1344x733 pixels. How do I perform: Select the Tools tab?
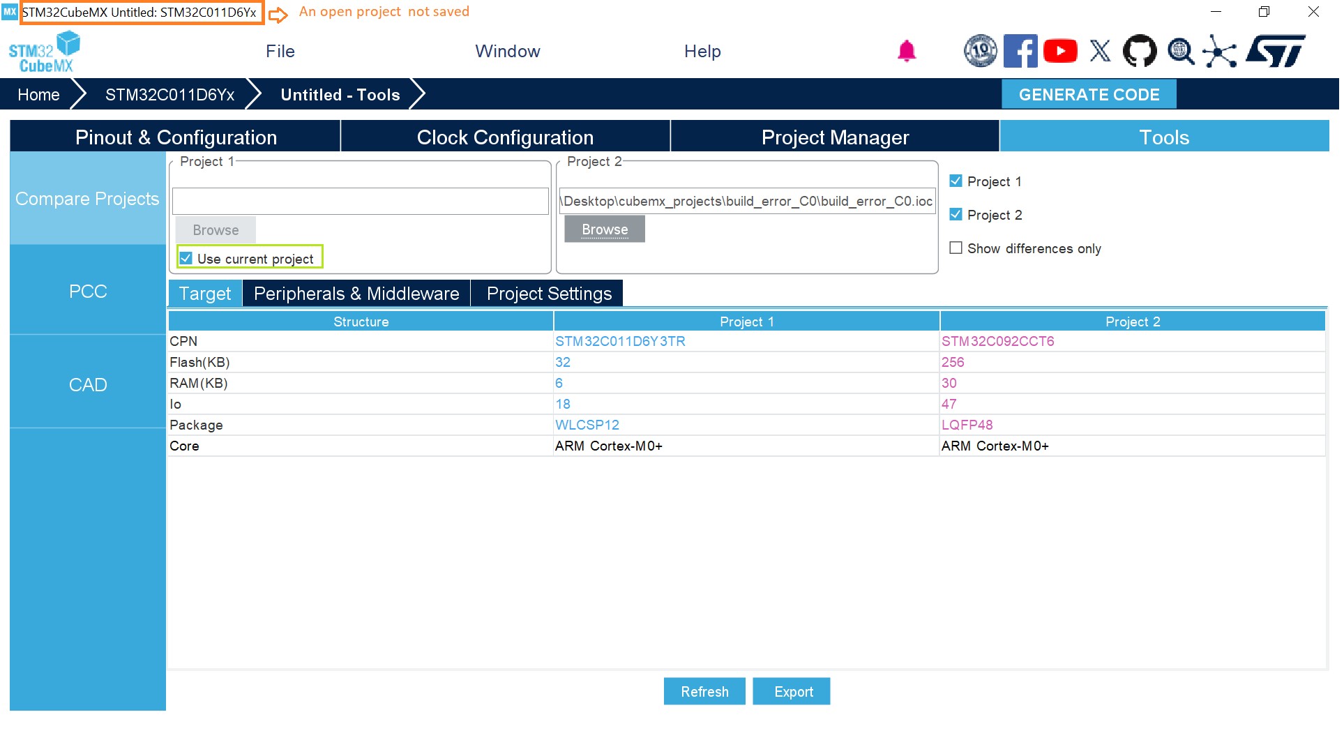tap(1164, 137)
